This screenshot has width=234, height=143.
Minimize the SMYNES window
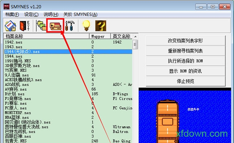coord(201,7)
